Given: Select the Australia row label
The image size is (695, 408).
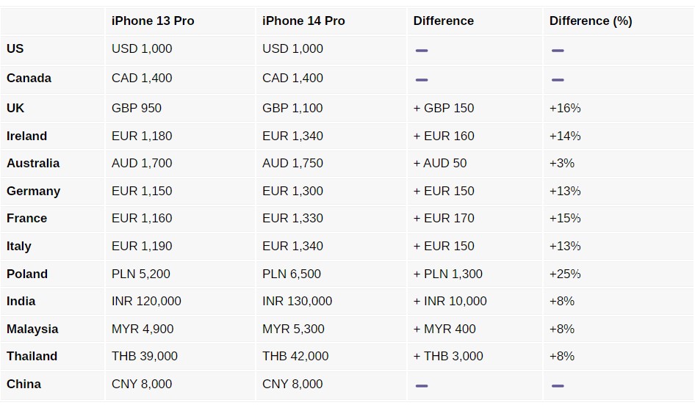Looking at the screenshot, I should point(33,163).
